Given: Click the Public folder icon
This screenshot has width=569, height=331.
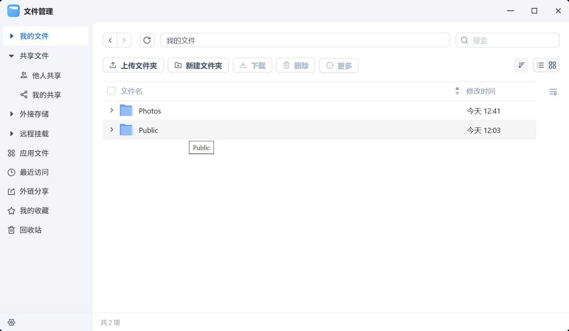Looking at the screenshot, I should click(x=126, y=130).
